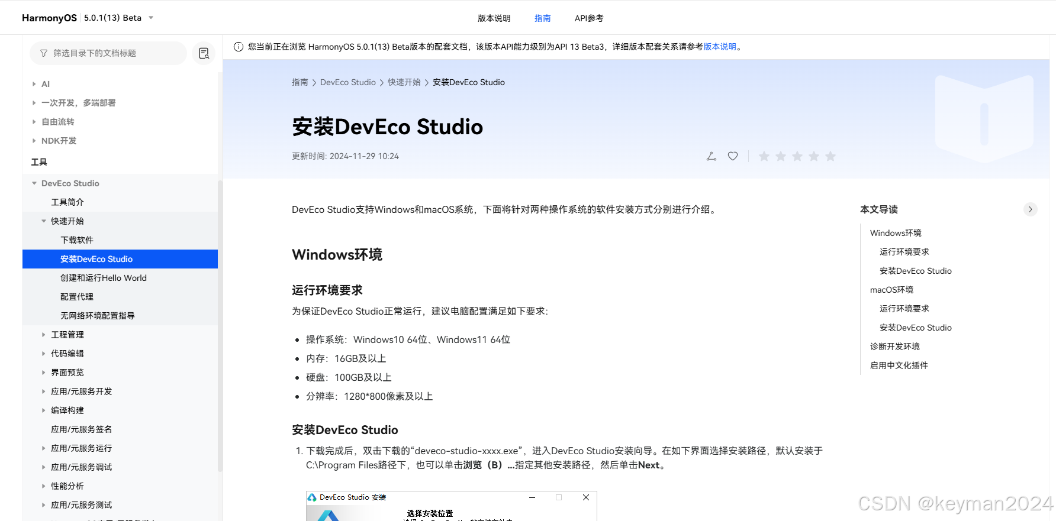Click the DevEco Studio installer screenshot image
This screenshot has height=521, width=1056.
pos(452,506)
